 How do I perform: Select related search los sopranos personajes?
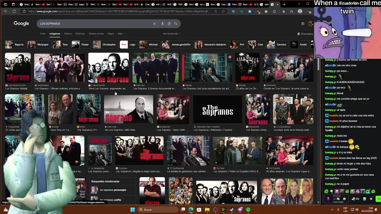pos(113,190)
